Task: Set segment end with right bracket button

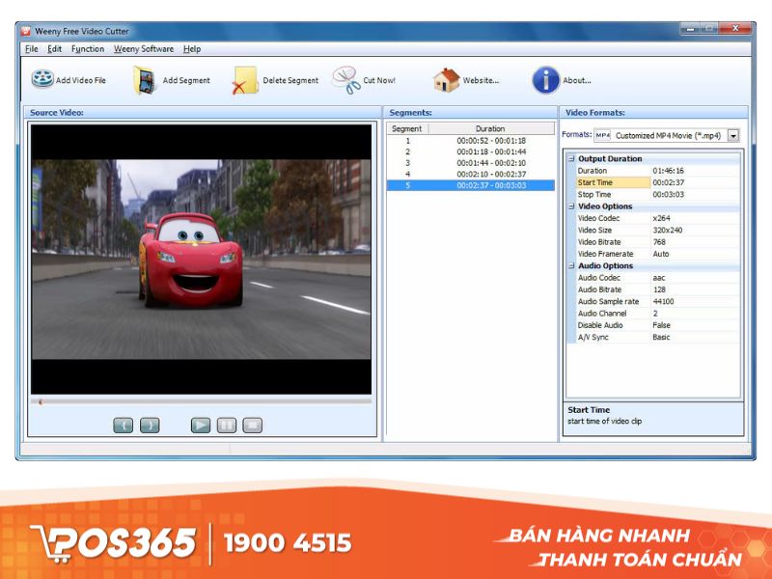Action: point(150,425)
